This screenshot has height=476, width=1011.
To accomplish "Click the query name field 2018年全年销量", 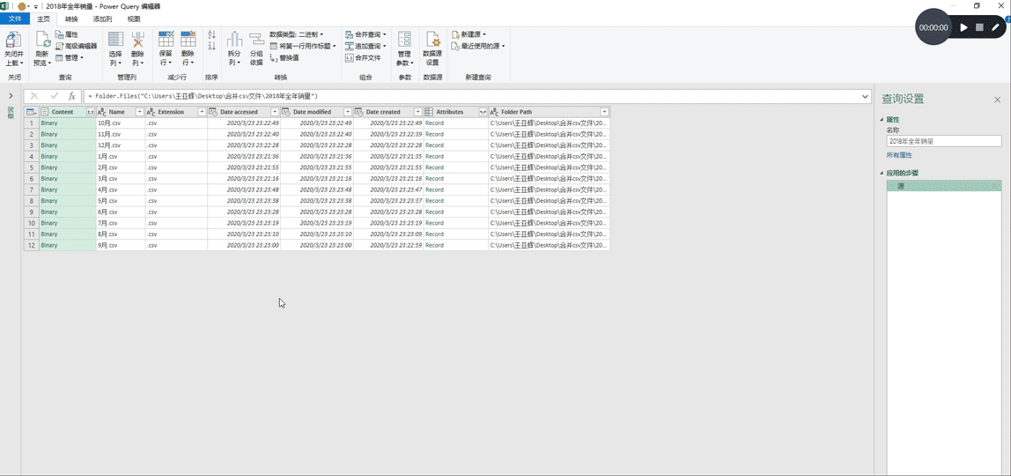I will click(x=944, y=141).
